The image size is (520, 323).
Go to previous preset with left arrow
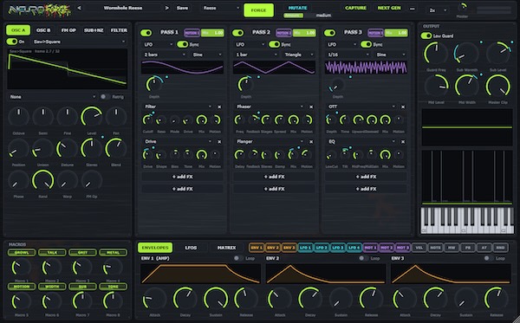pyautogui.click(x=79, y=8)
